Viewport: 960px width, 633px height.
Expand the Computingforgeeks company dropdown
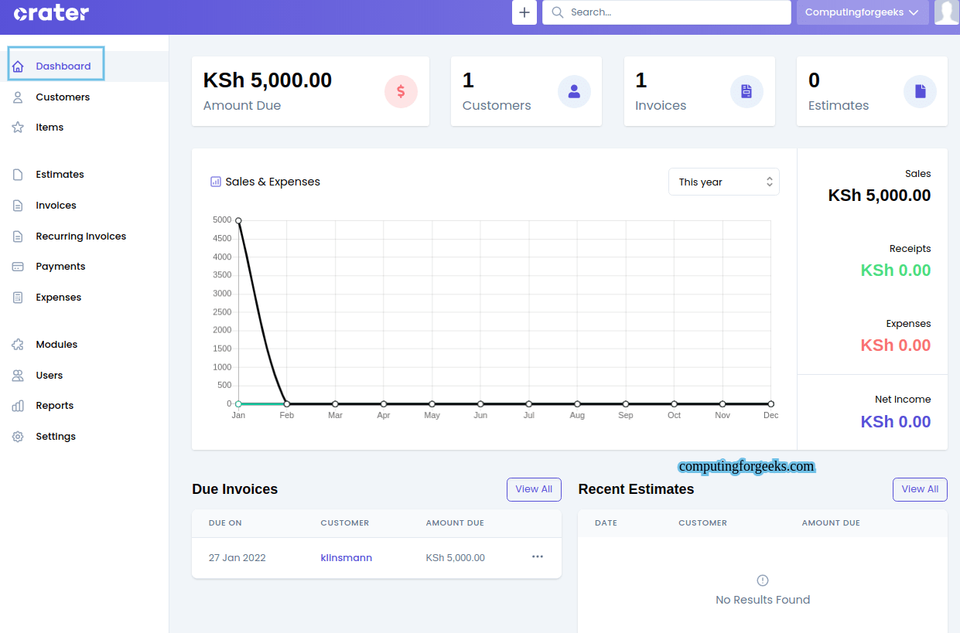[863, 12]
